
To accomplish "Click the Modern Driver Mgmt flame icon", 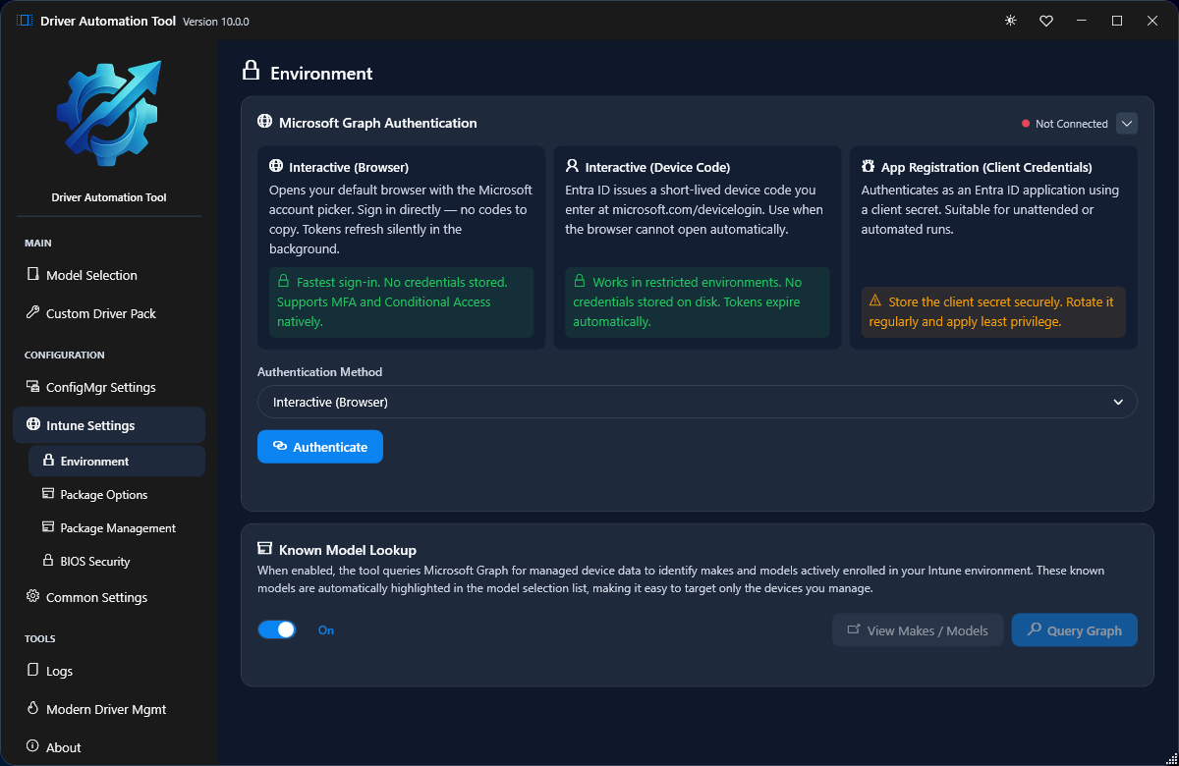I will 32,709.
